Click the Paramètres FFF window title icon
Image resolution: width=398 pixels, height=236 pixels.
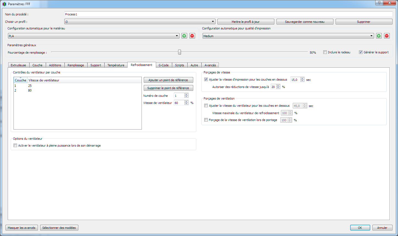click(x=4, y=4)
